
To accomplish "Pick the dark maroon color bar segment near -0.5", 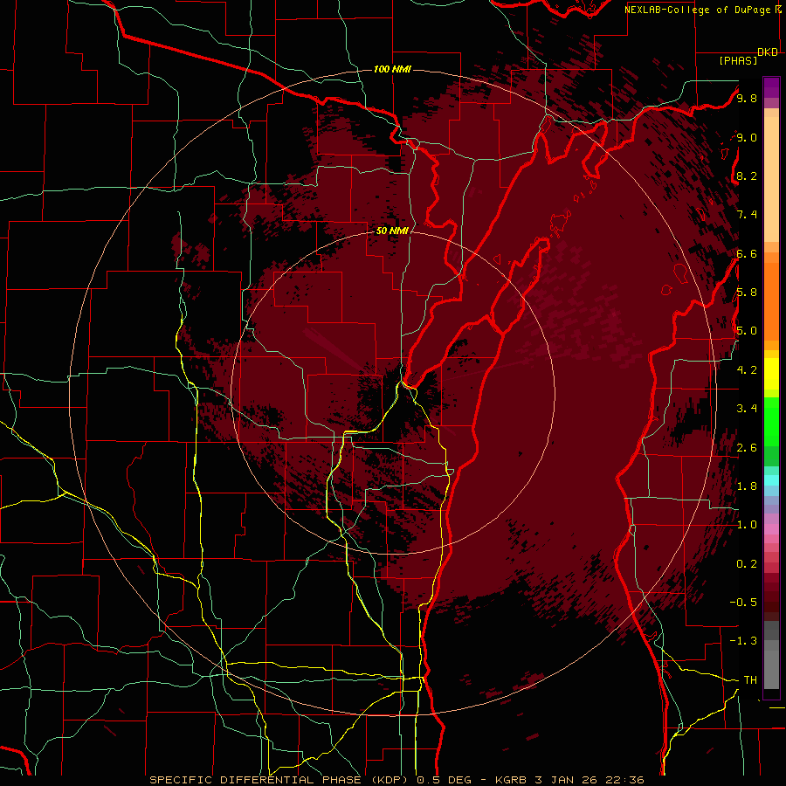I will (x=771, y=602).
